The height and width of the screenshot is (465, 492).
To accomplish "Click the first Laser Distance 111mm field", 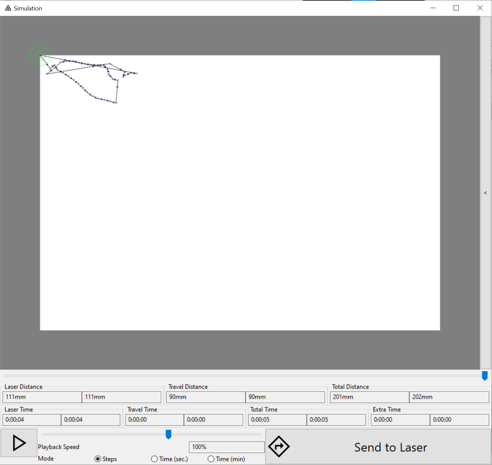I will coord(42,397).
